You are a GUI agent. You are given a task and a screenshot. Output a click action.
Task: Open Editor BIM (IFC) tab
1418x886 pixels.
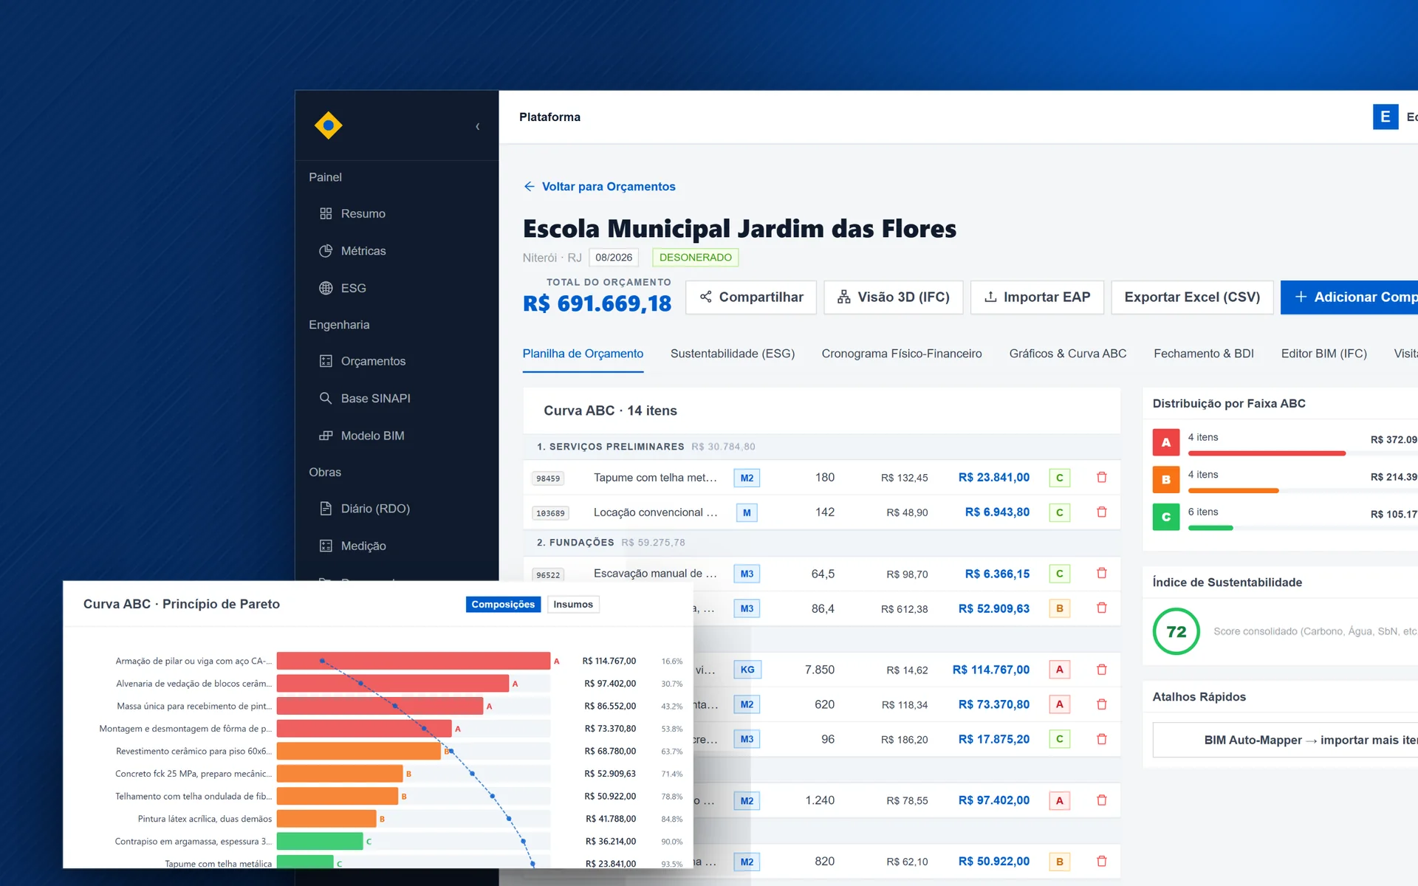1323,354
